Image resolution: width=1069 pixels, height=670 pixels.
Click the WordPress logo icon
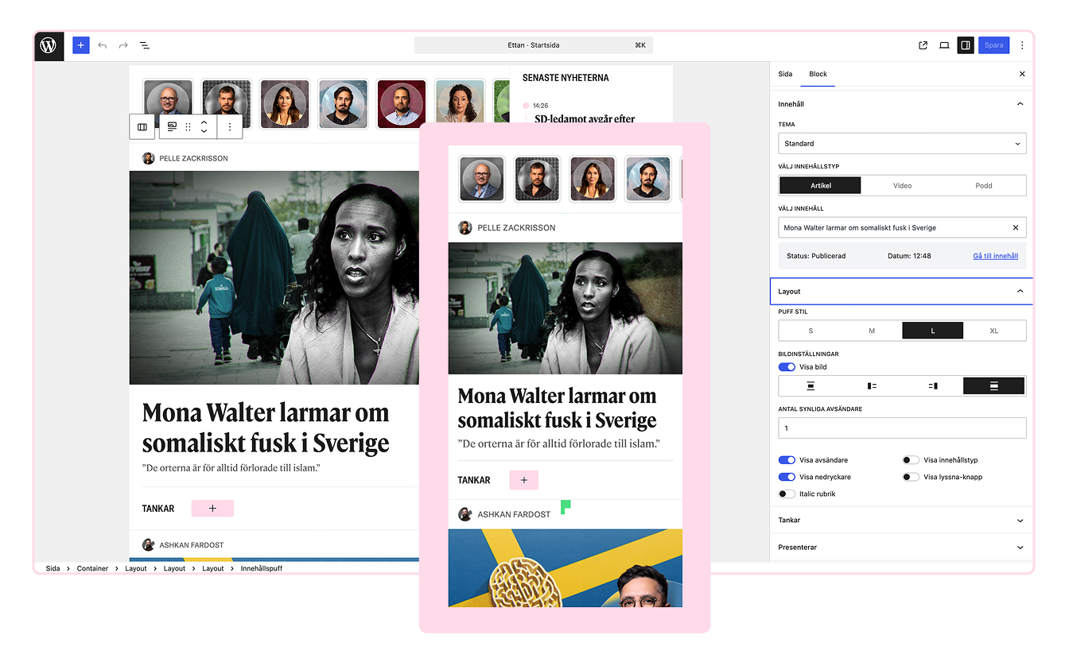49,46
